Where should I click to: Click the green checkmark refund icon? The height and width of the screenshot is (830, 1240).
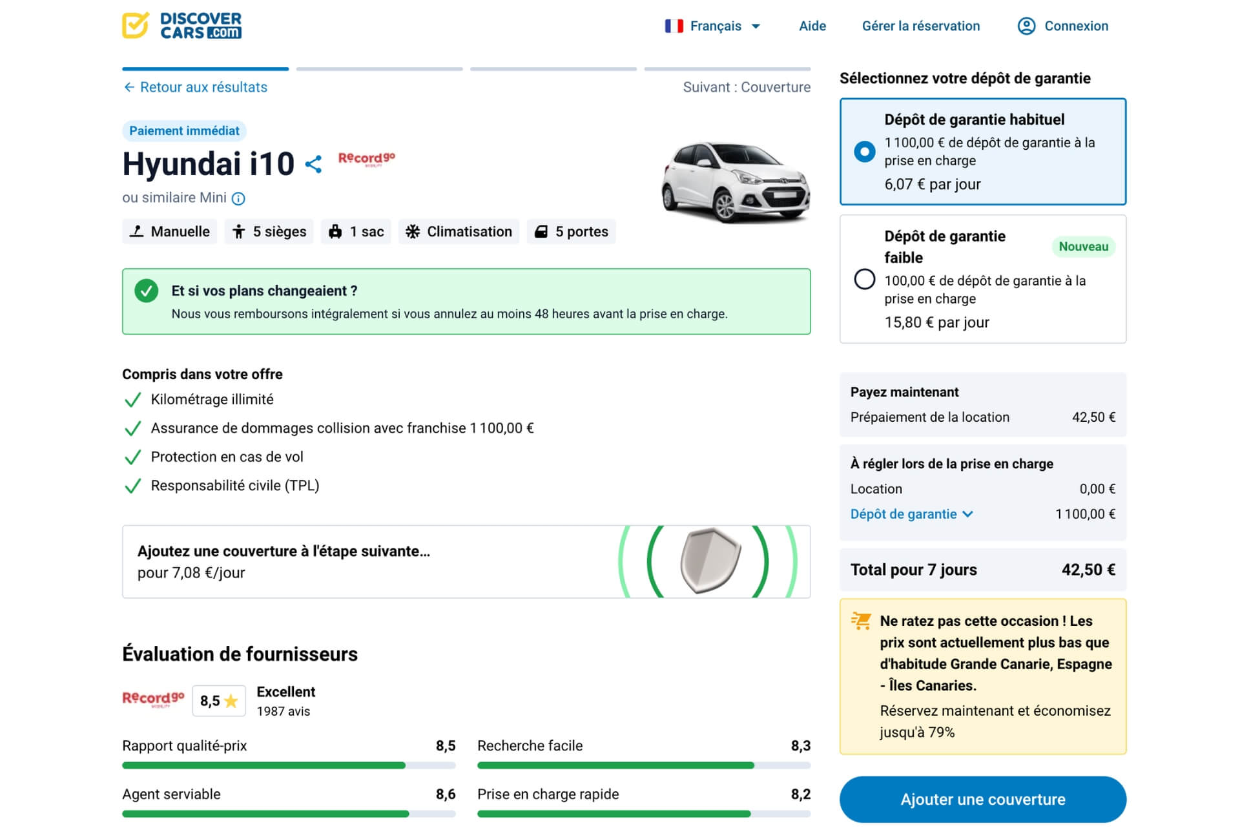click(147, 291)
